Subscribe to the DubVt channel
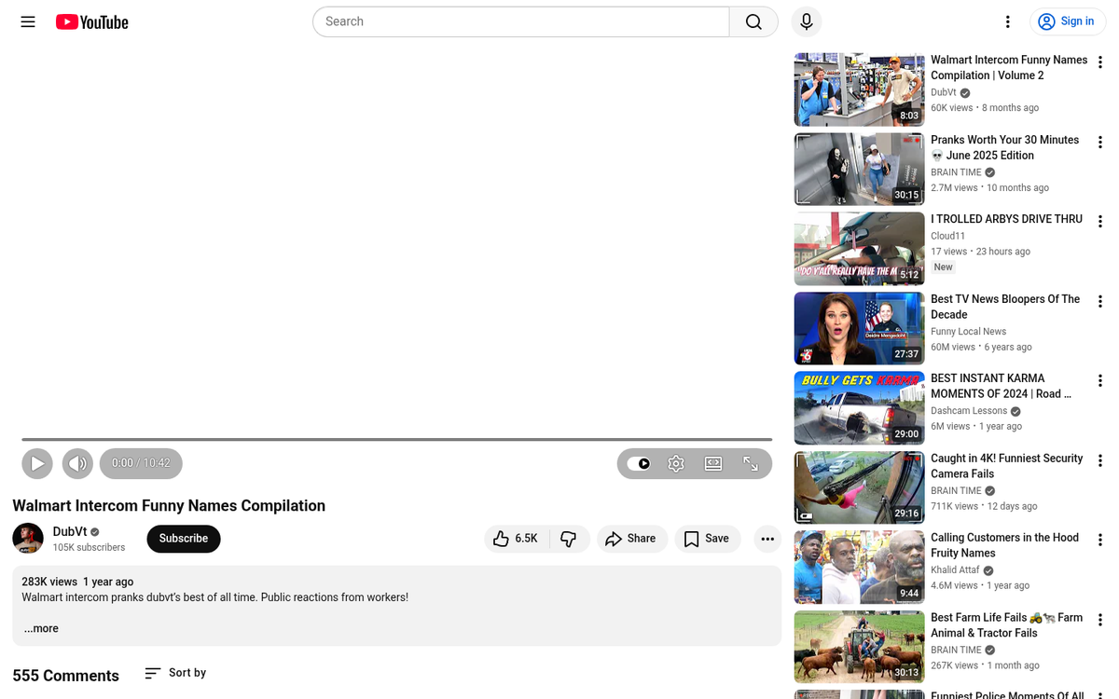 [183, 539]
